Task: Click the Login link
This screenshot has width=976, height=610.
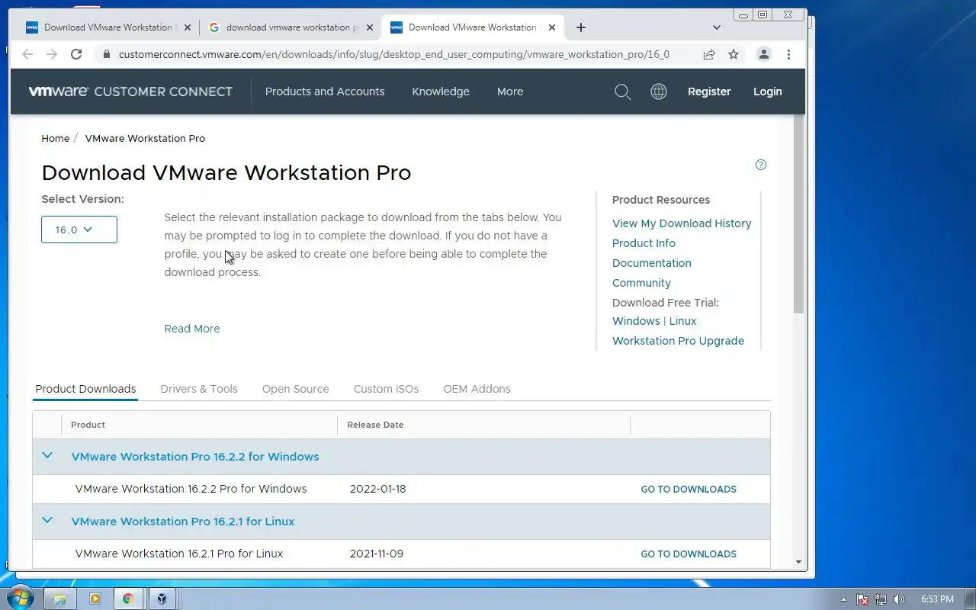Action: click(x=768, y=91)
